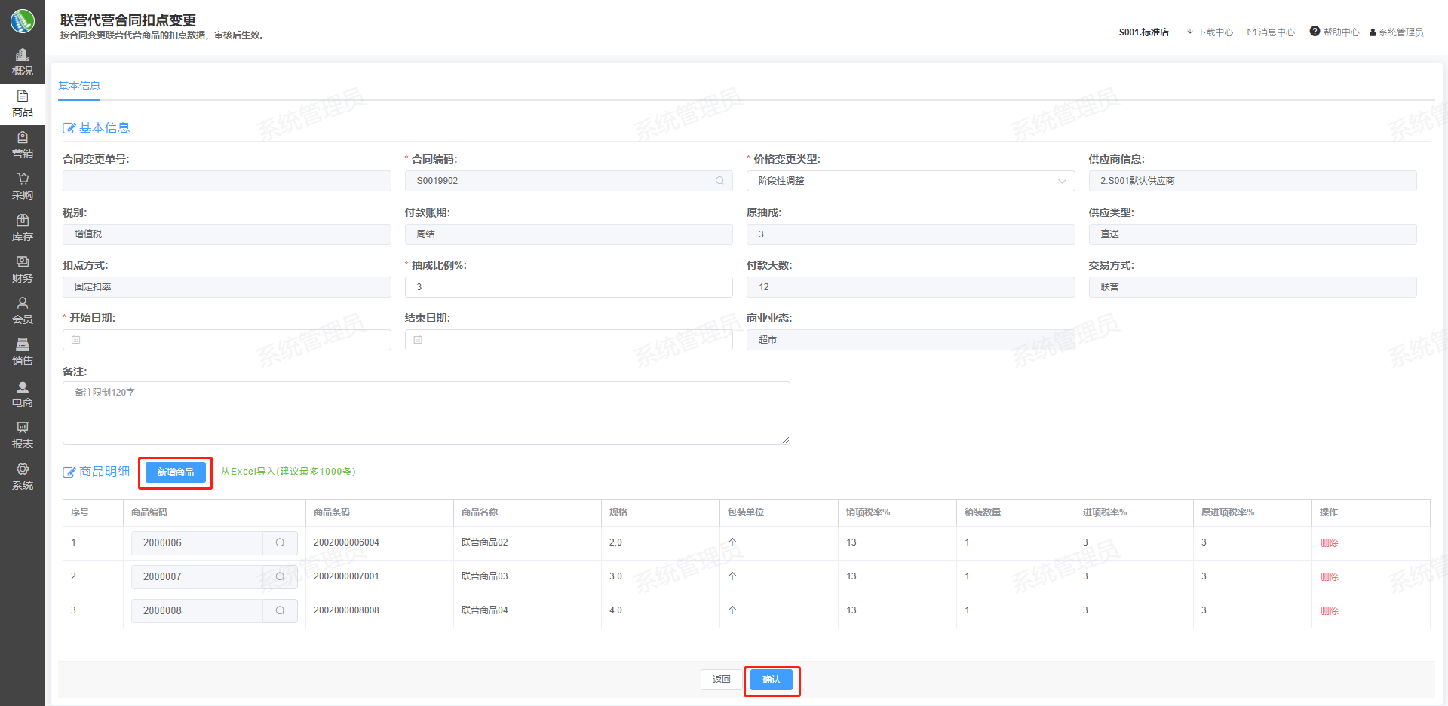Open the 报表 reports sidebar section
The height and width of the screenshot is (706, 1448).
click(x=23, y=436)
